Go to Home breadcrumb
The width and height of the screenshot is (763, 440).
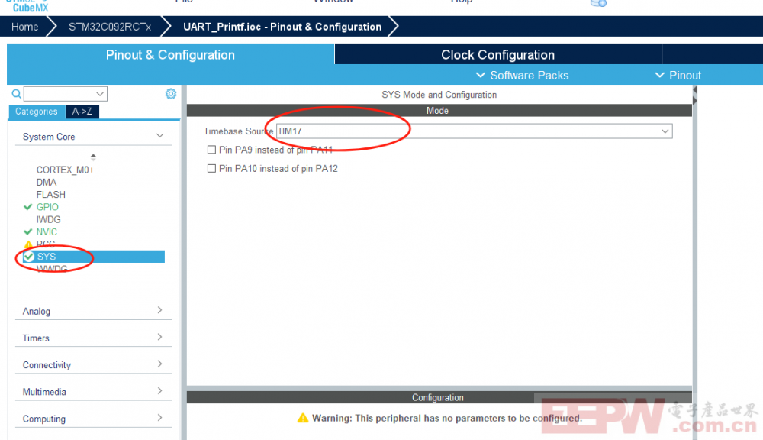tap(25, 27)
